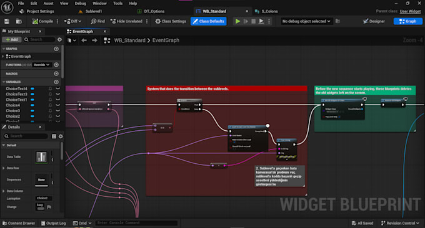Click the Unreal Engine logo icon
This screenshot has width=425, height=228.
point(7,7)
